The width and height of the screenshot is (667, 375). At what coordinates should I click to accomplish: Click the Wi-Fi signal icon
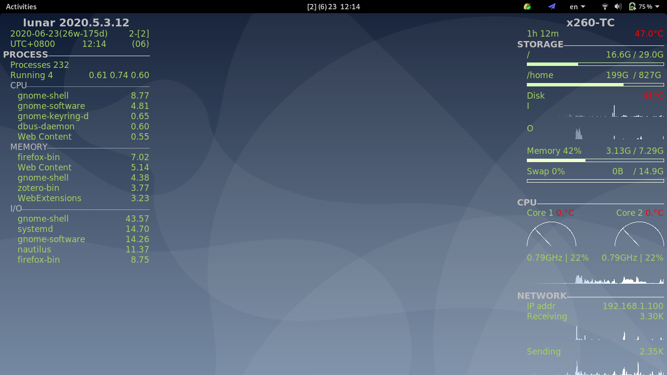605,7
